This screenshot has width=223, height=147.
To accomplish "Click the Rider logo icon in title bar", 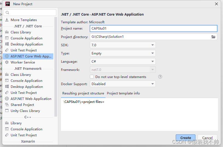I will (8, 4).
